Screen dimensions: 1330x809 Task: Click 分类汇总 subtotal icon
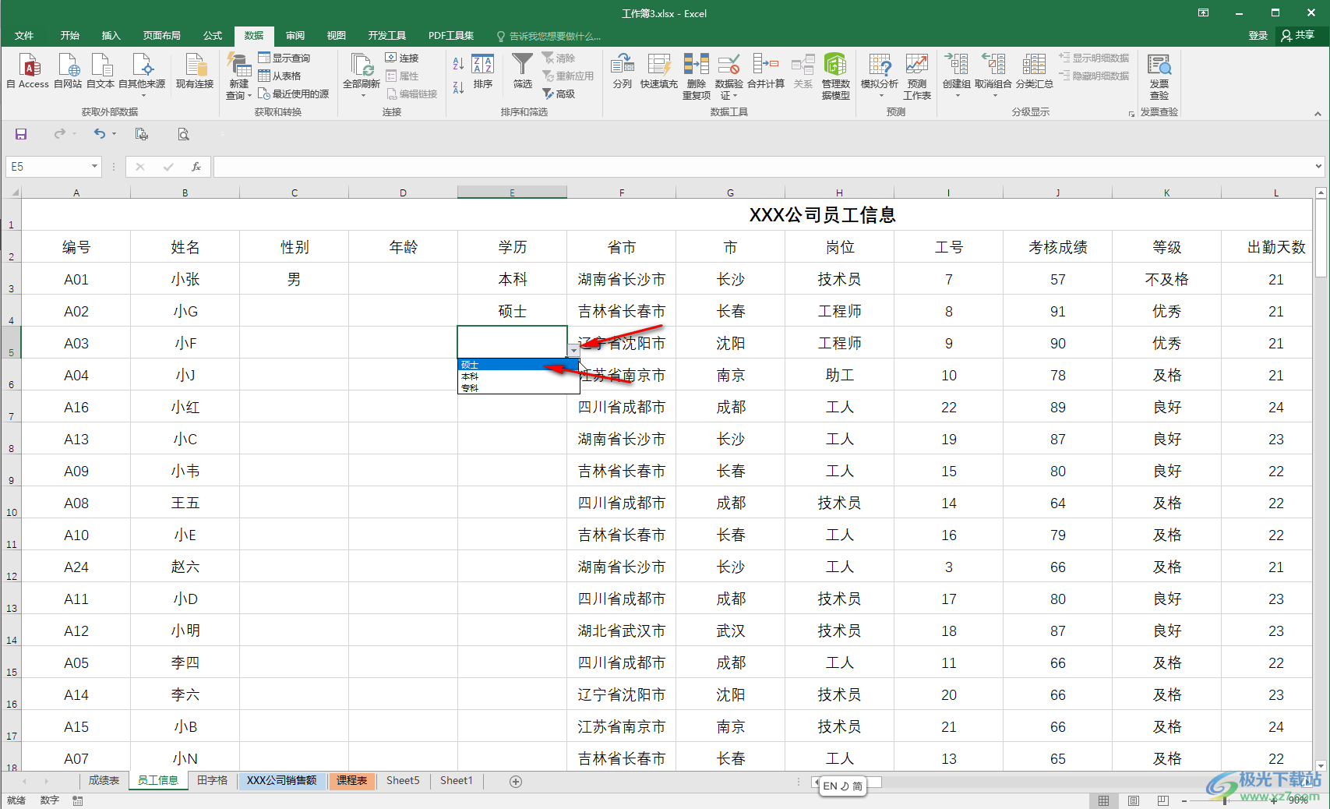[x=1034, y=71]
